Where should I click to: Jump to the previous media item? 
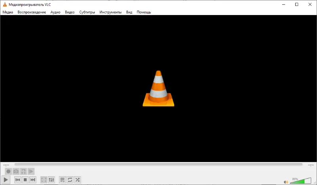(x=17, y=180)
